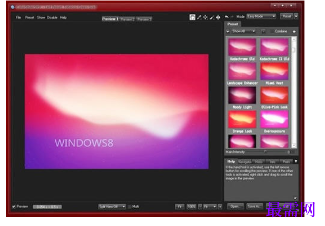Screen dimensions: 325x226
Task: Apply the Kodachrome Old preset thumbnail
Action: pos(242,47)
